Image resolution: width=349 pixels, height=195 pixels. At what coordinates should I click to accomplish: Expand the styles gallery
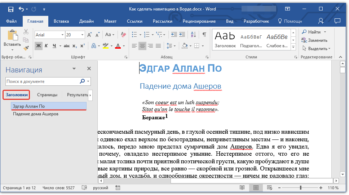[293, 47]
